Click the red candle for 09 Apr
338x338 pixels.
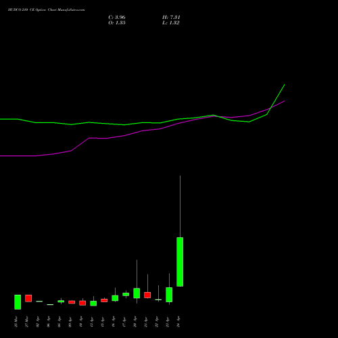(72, 302)
